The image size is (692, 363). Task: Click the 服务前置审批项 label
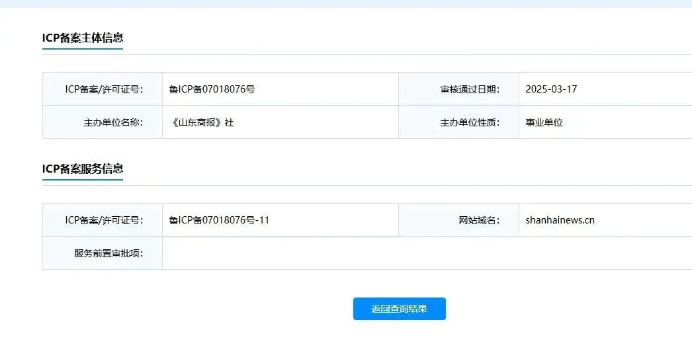[x=108, y=253]
